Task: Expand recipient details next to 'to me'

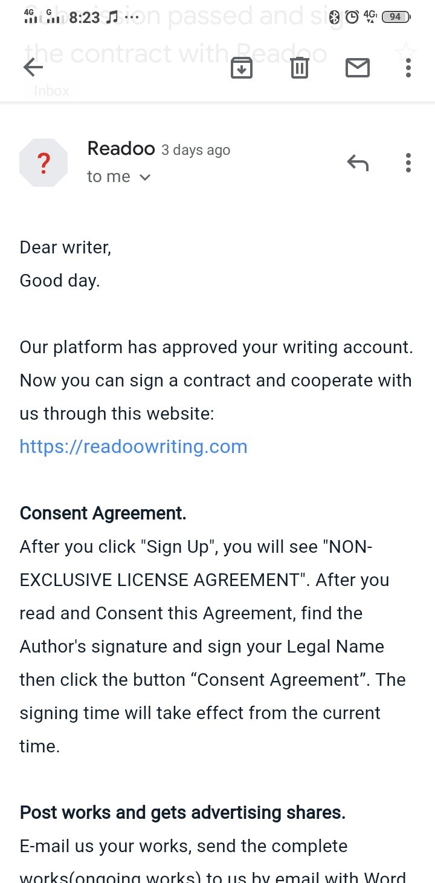Action: click(145, 177)
